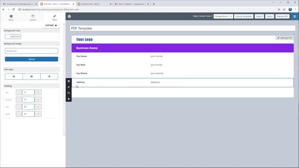299x168 pixels.
Task: Click the You Name label
Action: [x=81, y=56]
